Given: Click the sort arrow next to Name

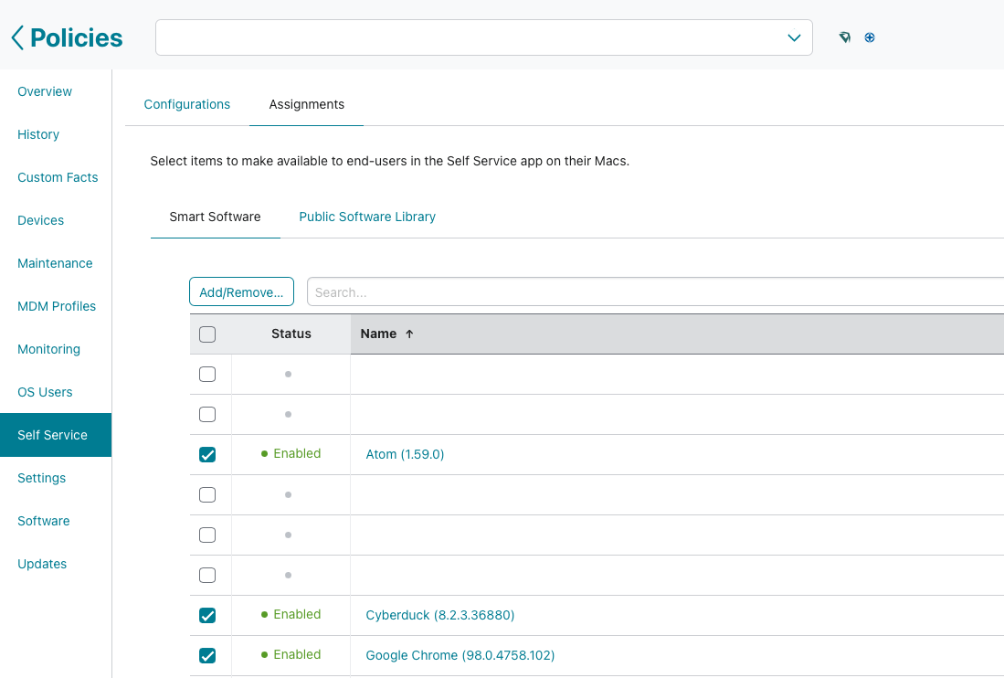Looking at the screenshot, I should click(x=409, y=334).
